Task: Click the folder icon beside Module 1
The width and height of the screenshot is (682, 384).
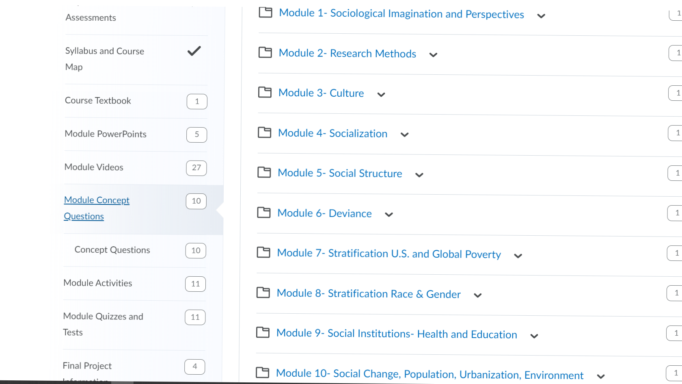Action: click(x=265, y=13)
